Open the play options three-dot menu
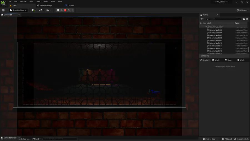The height and width of the screenshot is (141, 250). click(x=72, y=10)
